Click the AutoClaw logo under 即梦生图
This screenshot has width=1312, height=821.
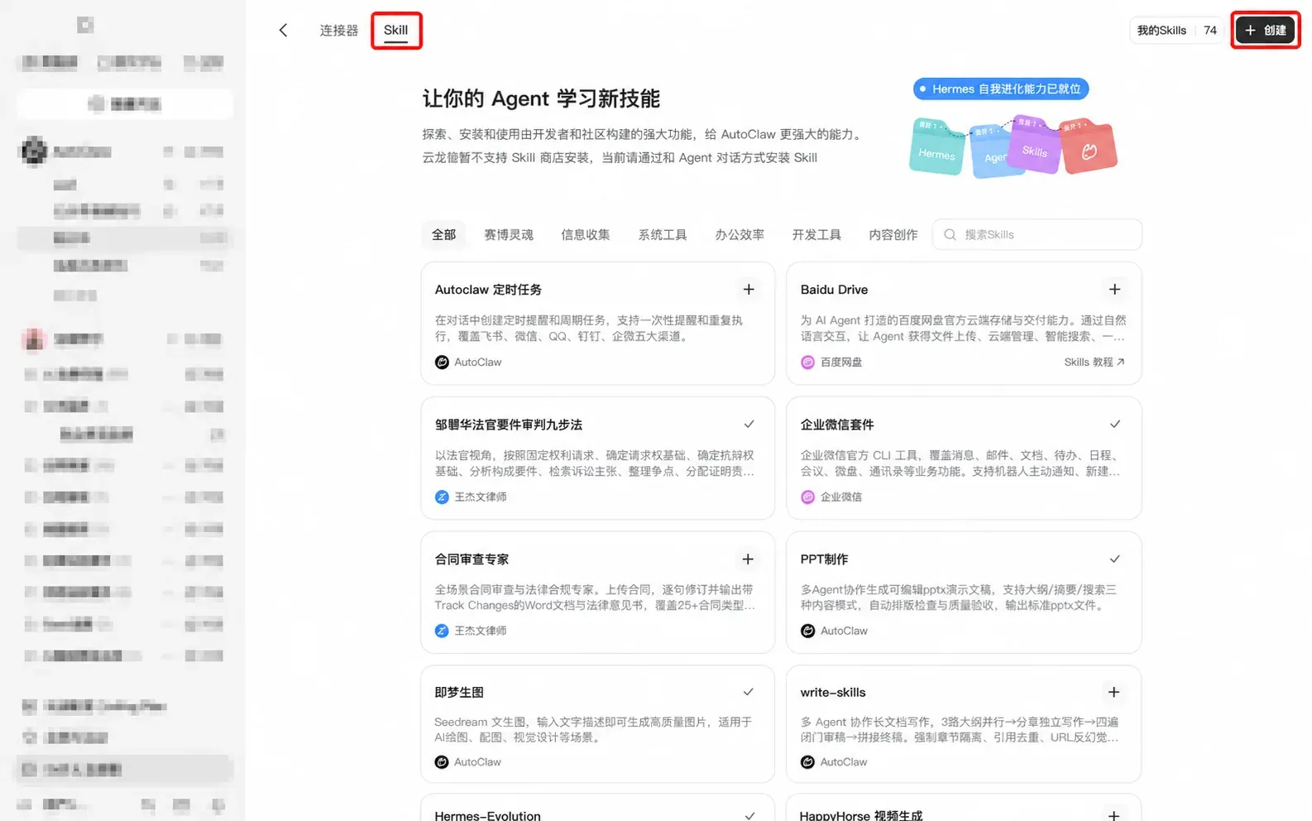(442, 762)
